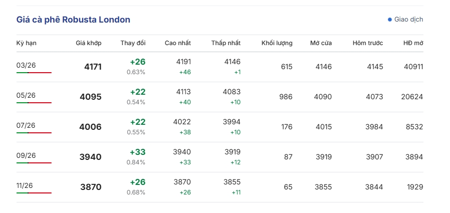Select the 05/26 contract term
Viewport: 450px width, 213px height.
(26, 95)
